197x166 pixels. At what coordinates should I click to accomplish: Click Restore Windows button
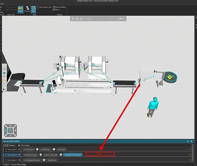[x=60, y=7]
